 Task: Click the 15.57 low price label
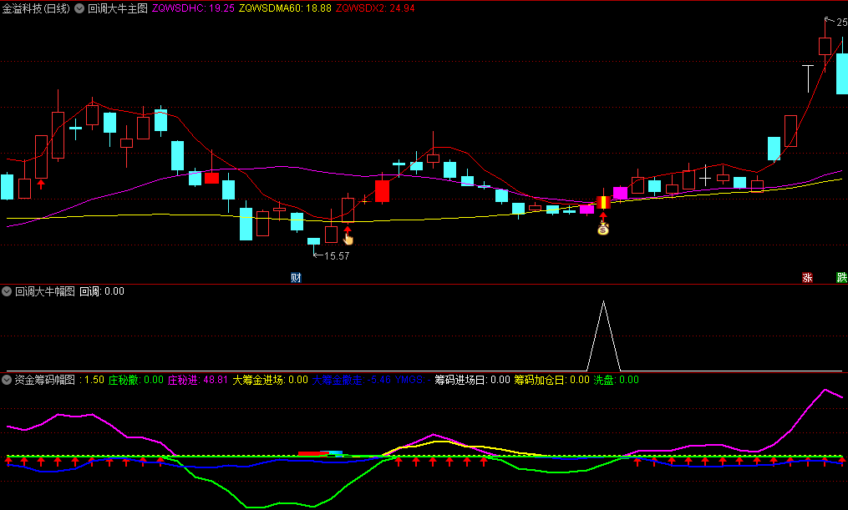[x=336, y=256]
